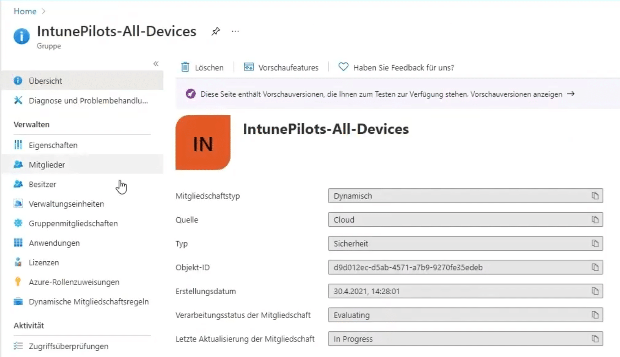Open the Übersicht menu item

(x=82, y=81)
